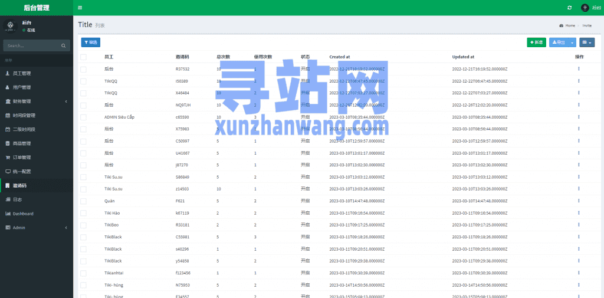Open actions menu for code z14503
Viewport: 604px width, 298px height.
pos(579,189)
